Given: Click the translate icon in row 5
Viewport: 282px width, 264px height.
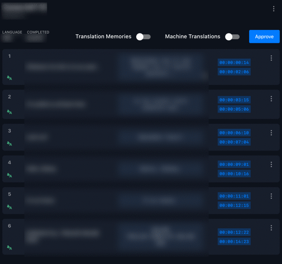Looking at the screenshot, I should click(x=9, y=207).
